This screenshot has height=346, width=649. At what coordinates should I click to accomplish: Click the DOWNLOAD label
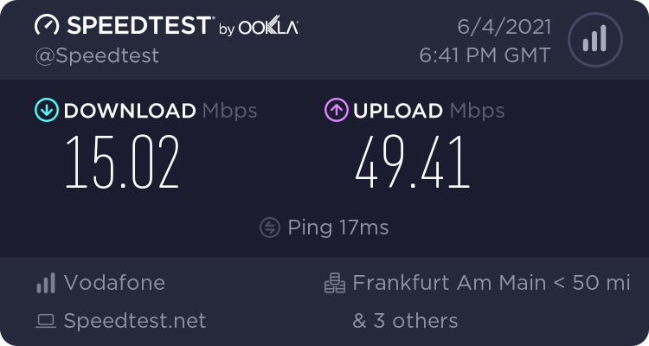coord(130,111)
